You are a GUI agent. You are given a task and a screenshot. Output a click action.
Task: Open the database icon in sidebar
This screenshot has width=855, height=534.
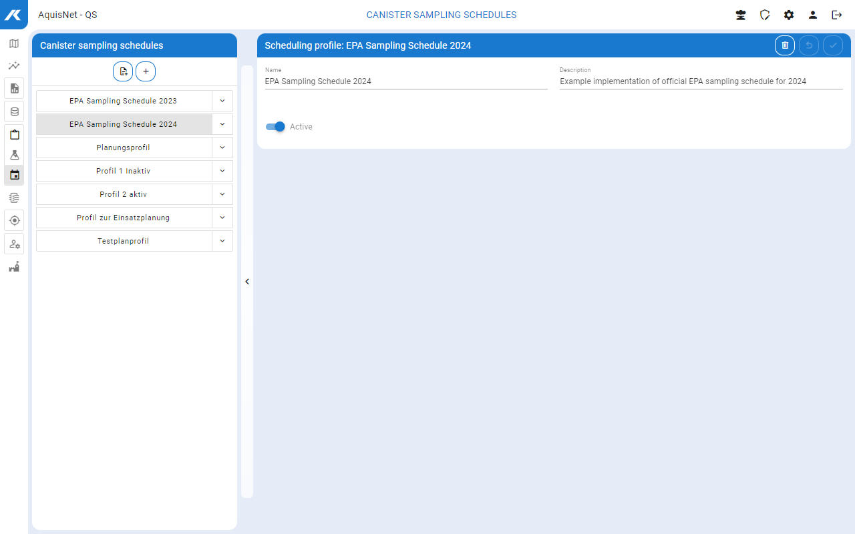(14, 111)
